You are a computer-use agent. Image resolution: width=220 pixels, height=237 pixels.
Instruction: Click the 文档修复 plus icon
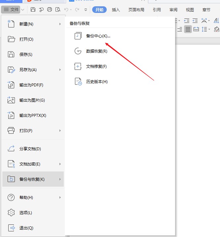point(78,66)
